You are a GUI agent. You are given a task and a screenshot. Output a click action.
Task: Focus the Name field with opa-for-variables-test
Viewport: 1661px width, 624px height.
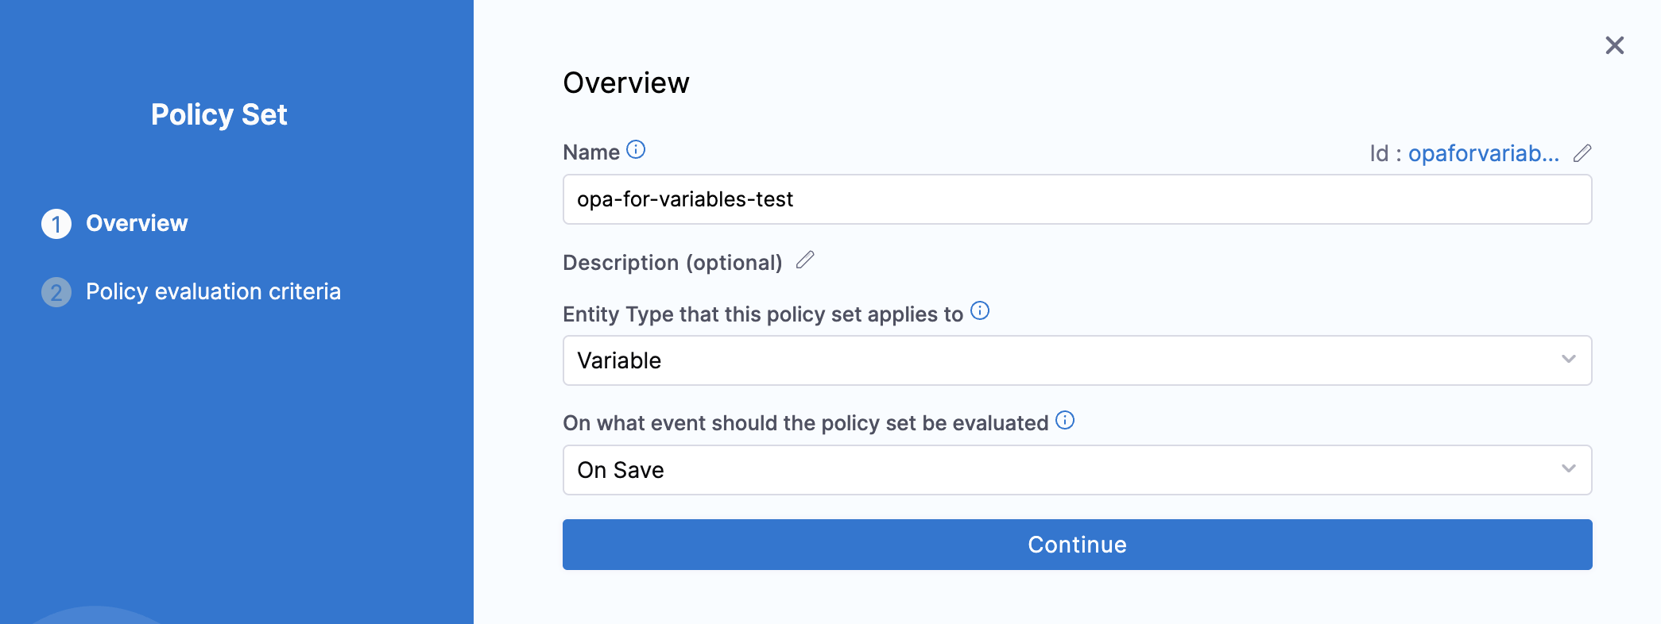1076,199
